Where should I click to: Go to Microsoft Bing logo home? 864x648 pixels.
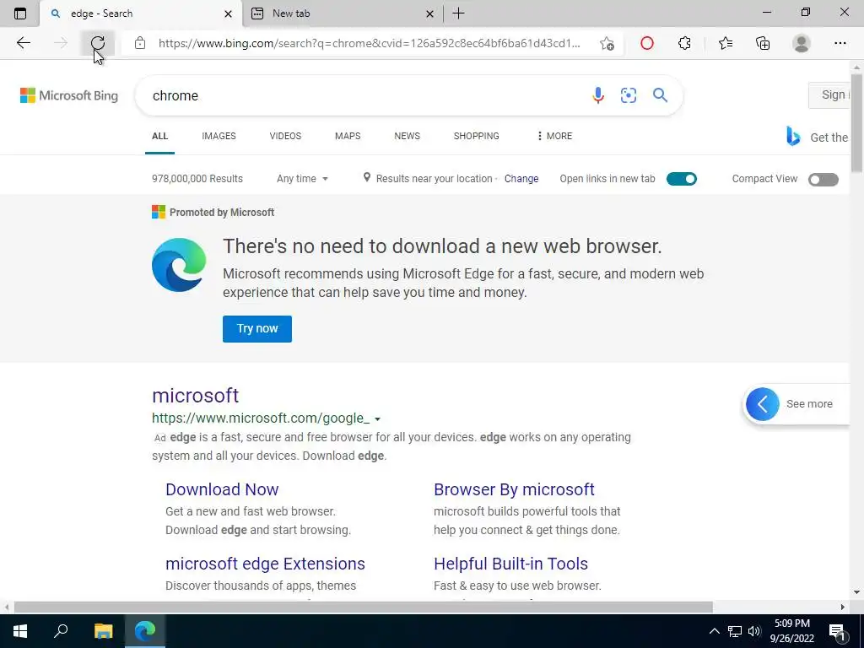click(69, 95)
